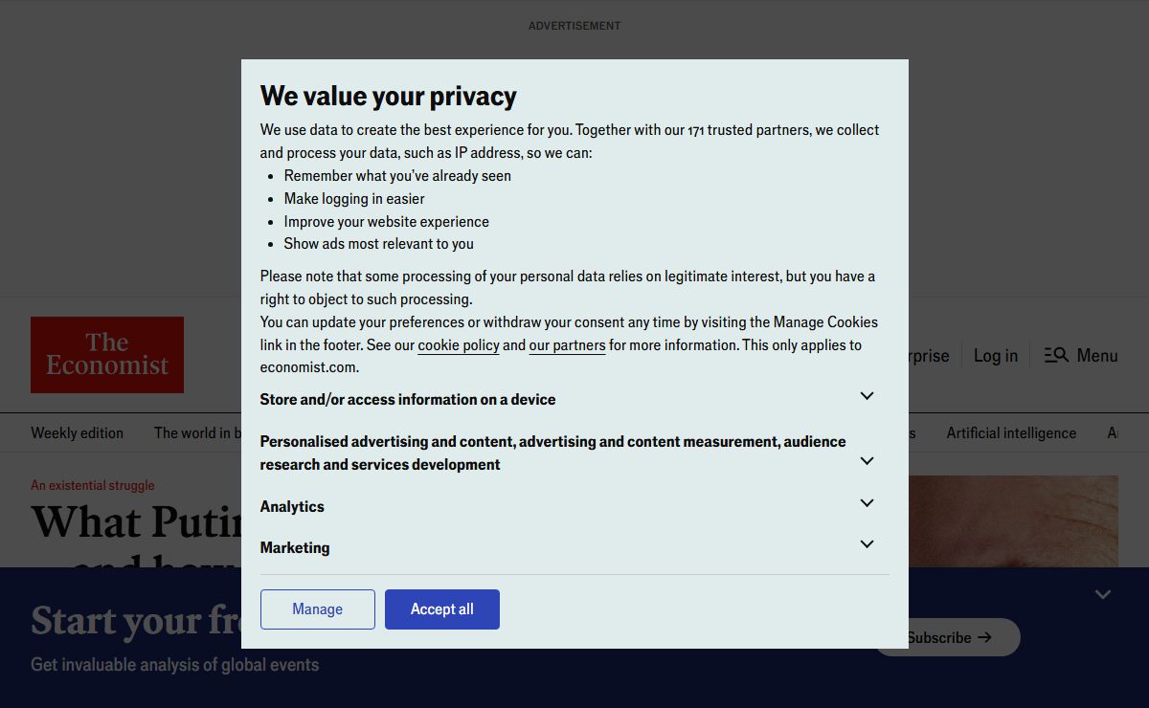
Task: Open the our partners link
Action: (567, 345)
